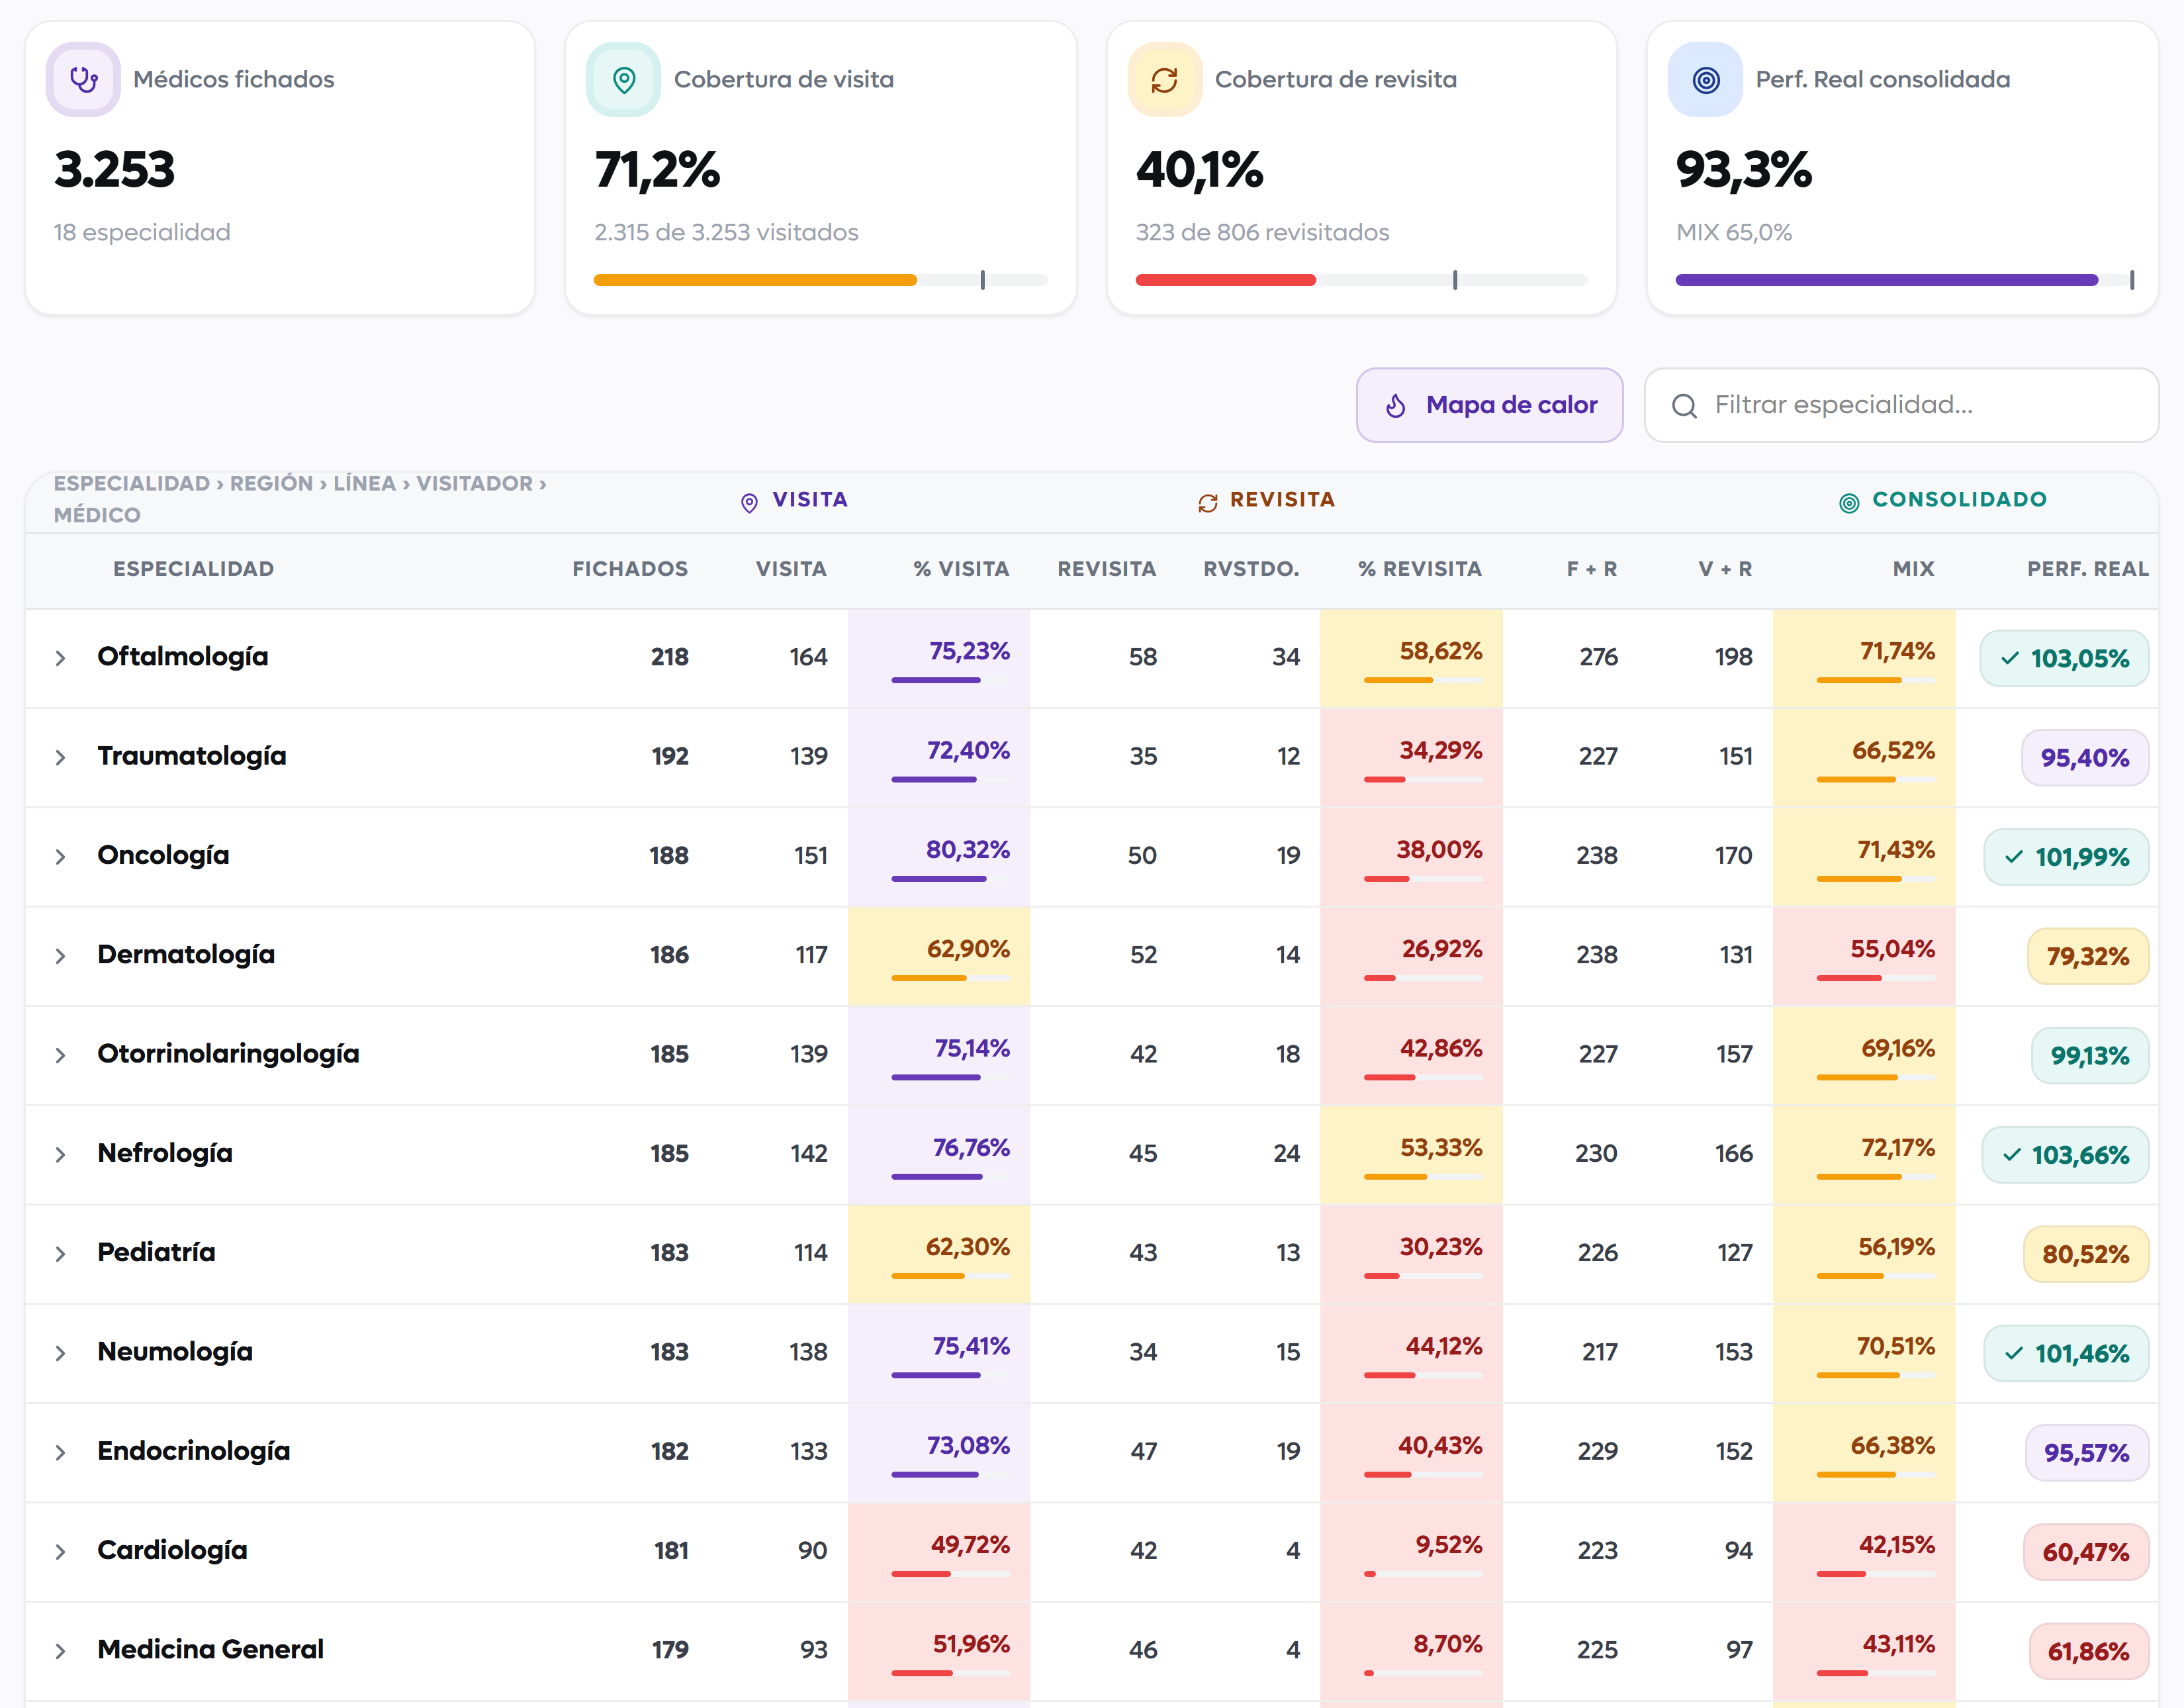Click the 8,70% revisita cell for Medicina General

coord(1411,1651)
